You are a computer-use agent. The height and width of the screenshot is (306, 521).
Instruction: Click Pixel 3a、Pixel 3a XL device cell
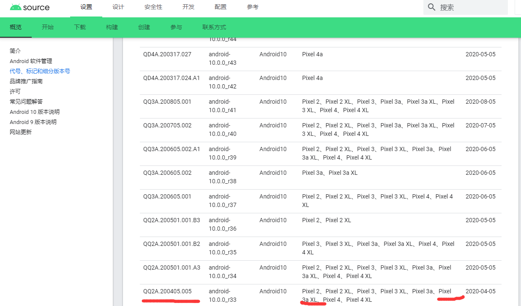pyautogui.click(x=330, y=173)
